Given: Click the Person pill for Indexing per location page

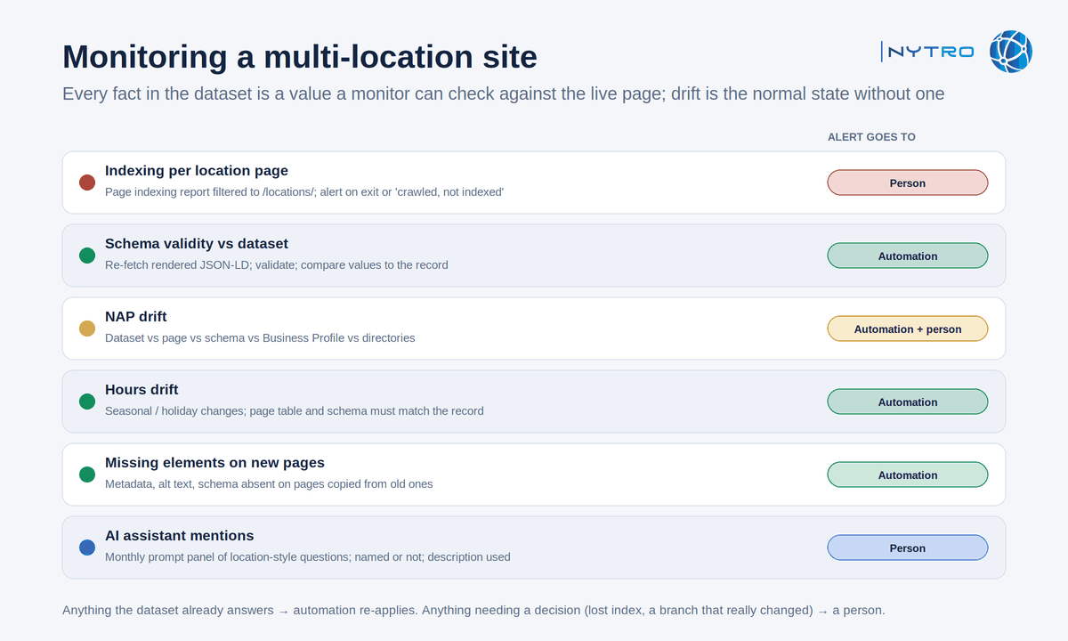Looking at the screenshot, I should (x=908, y=183).
